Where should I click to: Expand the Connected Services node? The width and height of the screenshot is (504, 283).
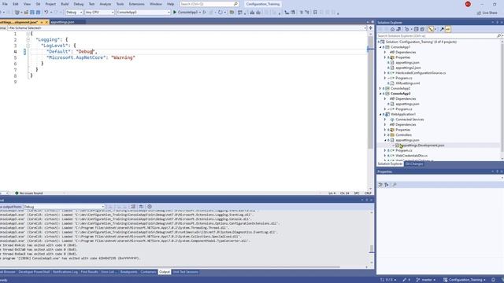click(x=385, y=119)
